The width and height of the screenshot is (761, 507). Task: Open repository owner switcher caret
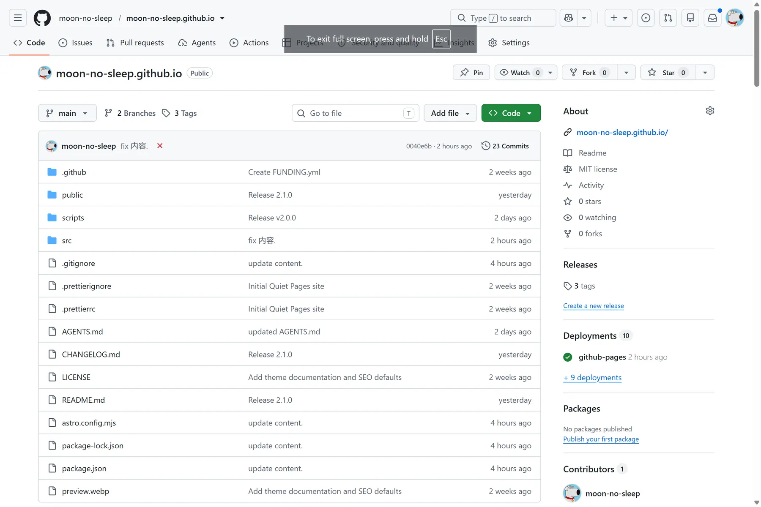point(222,18)
